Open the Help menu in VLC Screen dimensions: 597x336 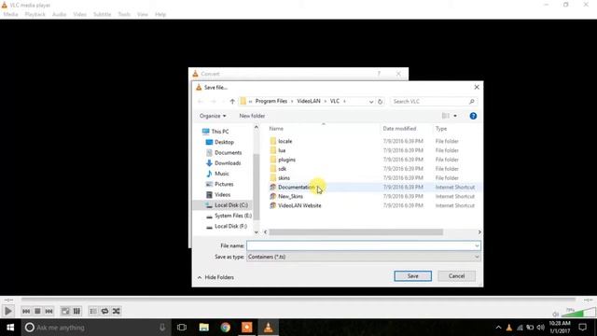[160, 14]
